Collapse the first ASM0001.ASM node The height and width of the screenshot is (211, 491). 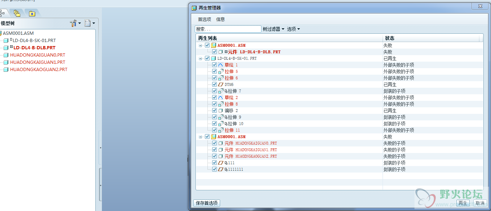pyautogui.click(x=201, y=45)
